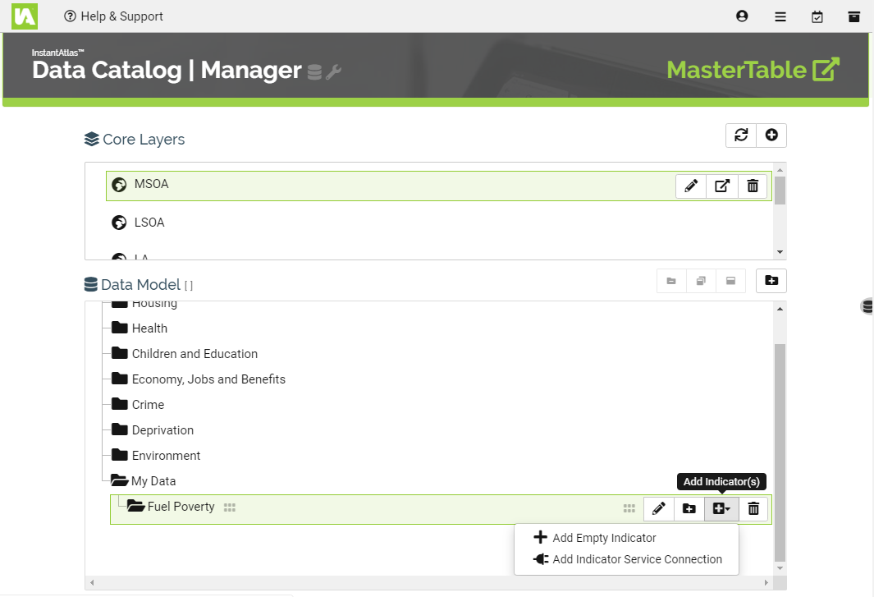874x597 pixels.
Task: Create a folder using the add-folder icon
Action: 771,280
